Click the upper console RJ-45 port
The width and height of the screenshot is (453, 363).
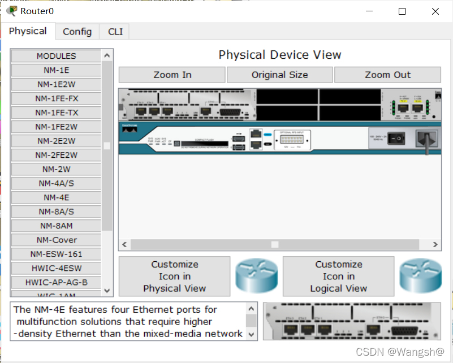click(256, 133)
